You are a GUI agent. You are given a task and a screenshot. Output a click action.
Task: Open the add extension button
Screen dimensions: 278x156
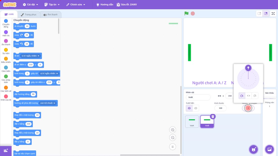tap(6, 151)
